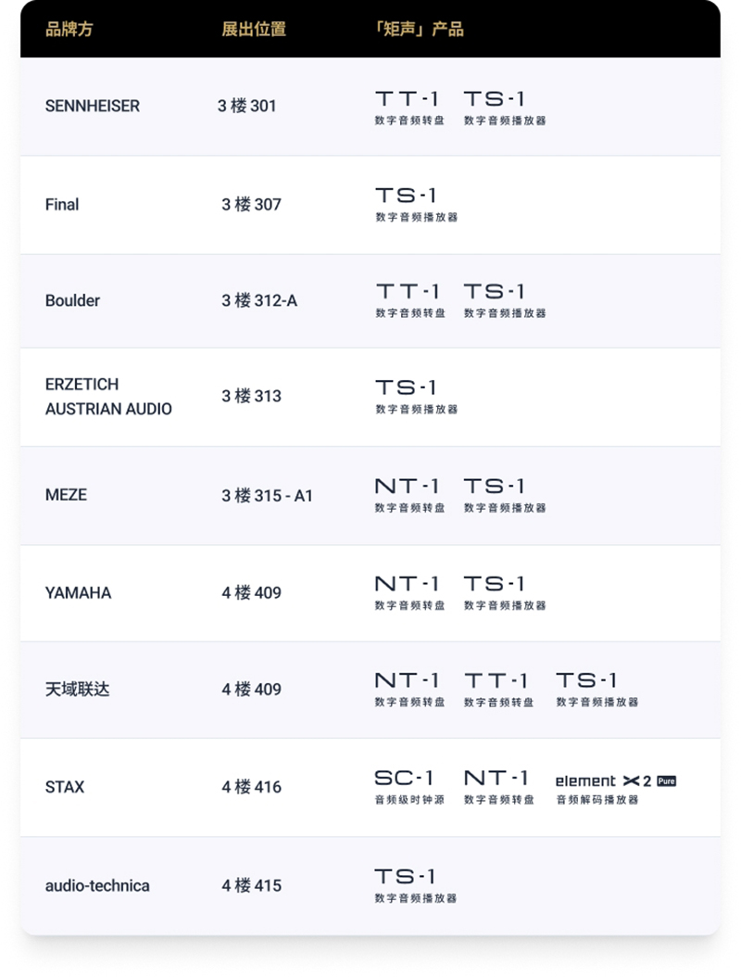Click the audio-technica brand name
741x977 pixels.
(97, 885)
